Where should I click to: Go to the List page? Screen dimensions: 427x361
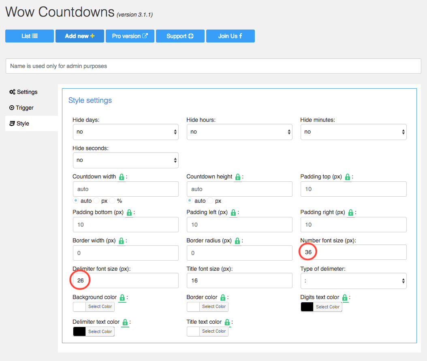[x=30, y=36]
